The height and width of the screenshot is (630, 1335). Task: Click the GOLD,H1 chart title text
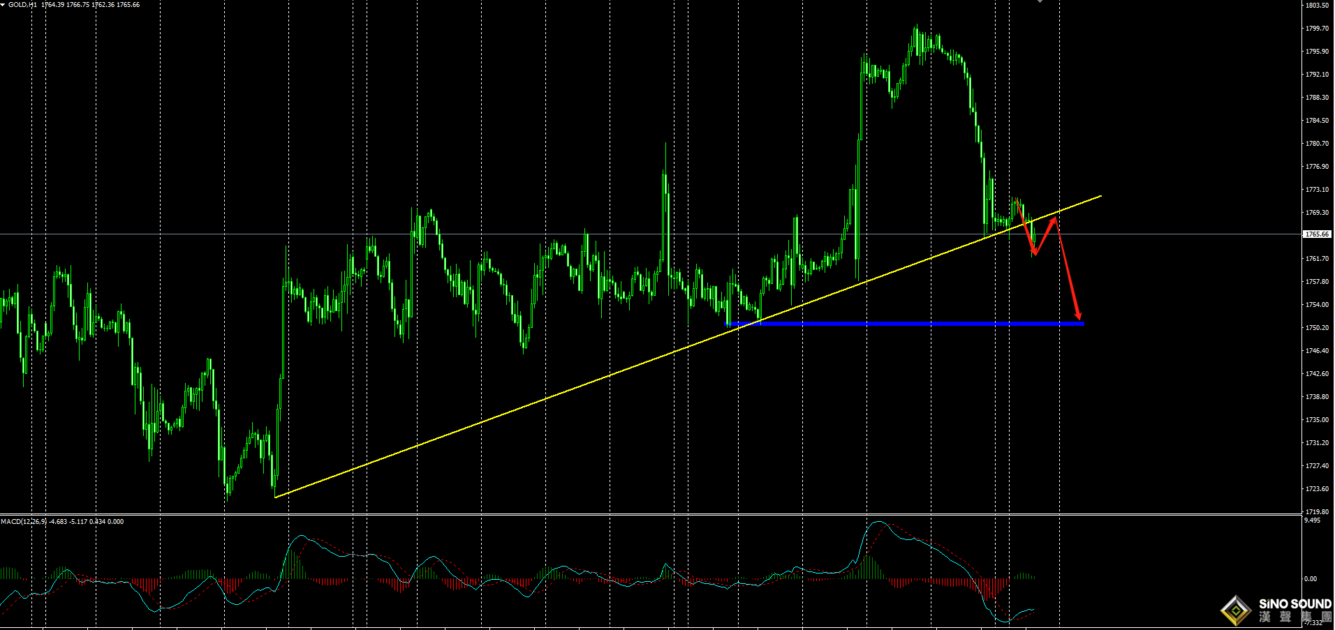pyautogui.click(x=22, y=5)
